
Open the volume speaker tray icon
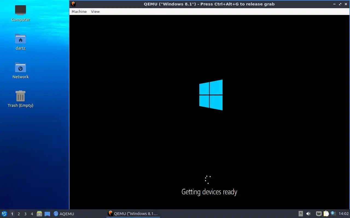click(x=308, y=214)
